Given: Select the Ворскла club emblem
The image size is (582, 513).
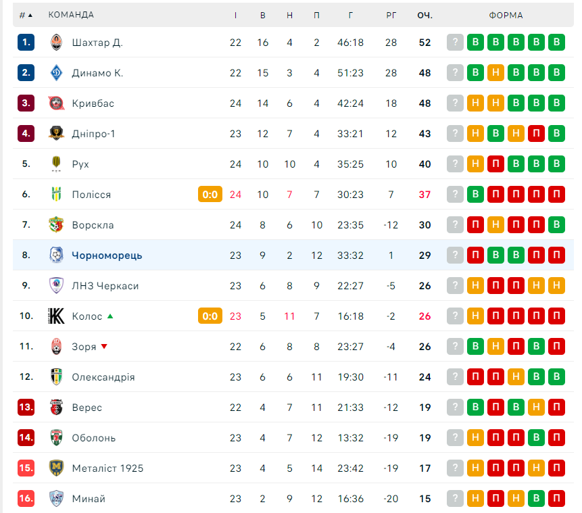Looking at the screenshot, I should pyautogui.click(x=56, y=224).
